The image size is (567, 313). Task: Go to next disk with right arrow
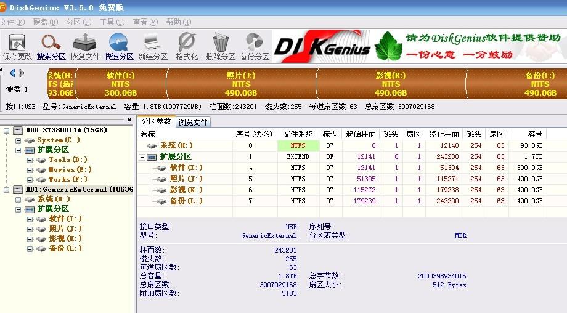[22, 73]
